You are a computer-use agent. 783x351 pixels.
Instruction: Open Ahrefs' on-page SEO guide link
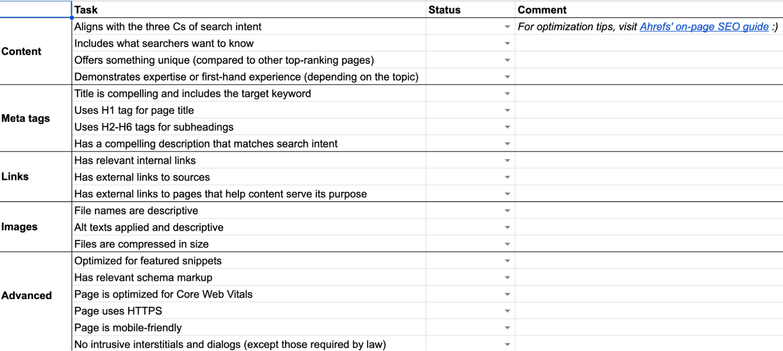click(704, 27)
